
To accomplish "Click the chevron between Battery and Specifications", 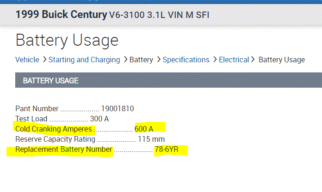I will (x=158, y=60).
